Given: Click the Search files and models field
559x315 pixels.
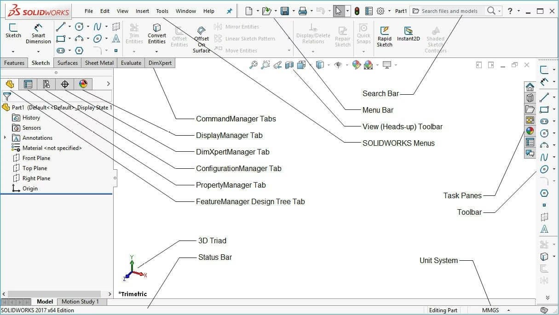Looking at the screenshot, I should pyautogui.click(x=448, y=11).
